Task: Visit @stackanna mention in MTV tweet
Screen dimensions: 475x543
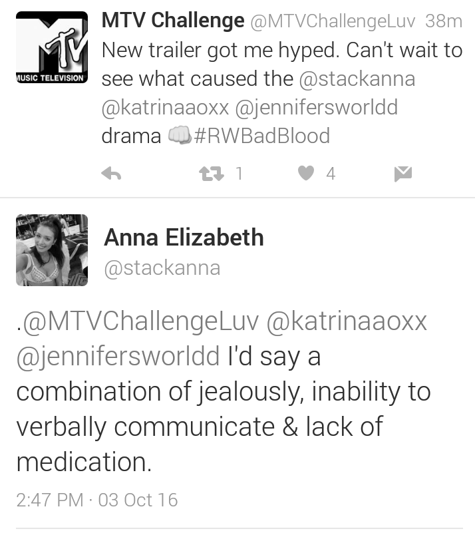Action: pos(357,79)
